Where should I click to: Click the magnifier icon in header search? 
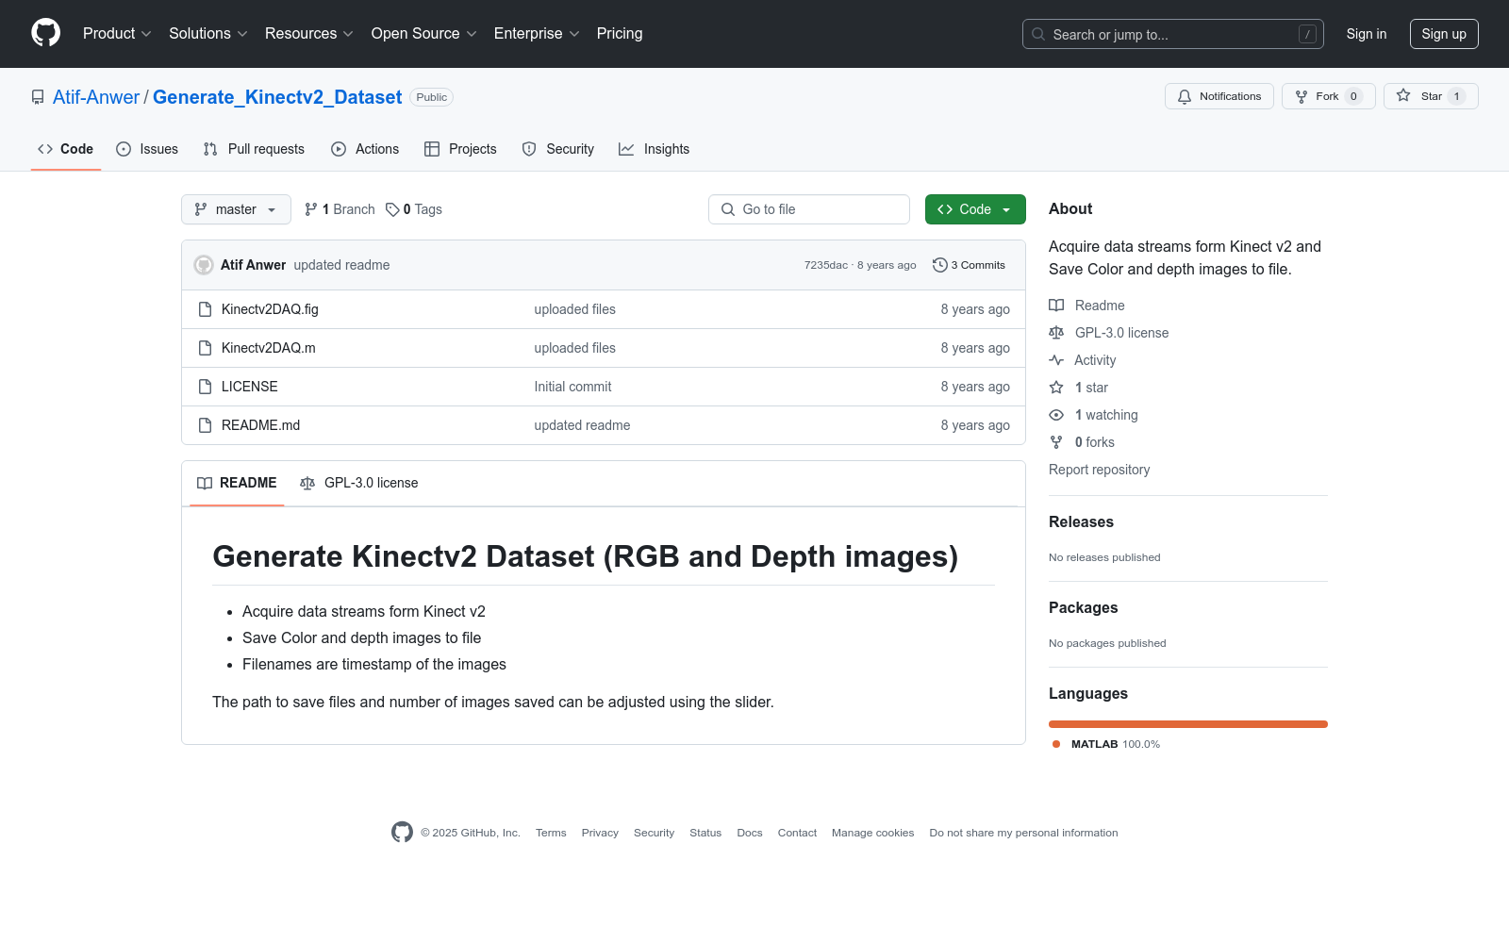[1038, 34]
